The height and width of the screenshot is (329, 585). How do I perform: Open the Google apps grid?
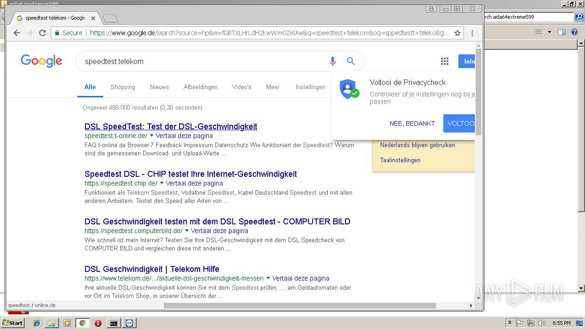pos(444,61)
